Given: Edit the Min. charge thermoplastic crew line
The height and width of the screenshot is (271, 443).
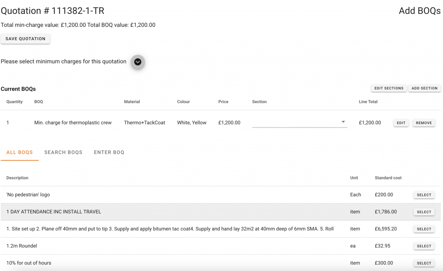Looking at the screenshot, I should pyautogui.click(x=401, y=123).
